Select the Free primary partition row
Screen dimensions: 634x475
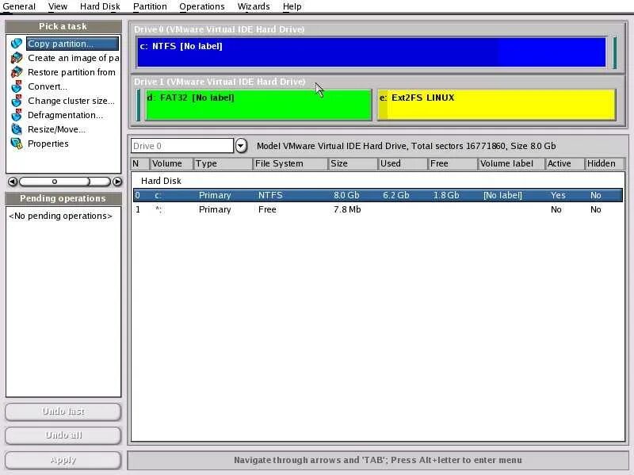317,209
